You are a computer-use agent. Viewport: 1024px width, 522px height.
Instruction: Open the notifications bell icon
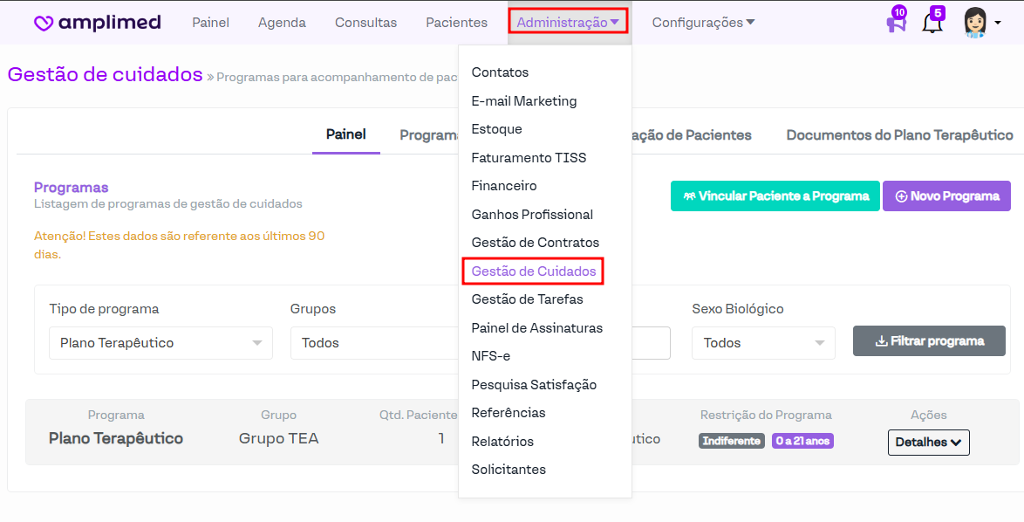[932, 24]
